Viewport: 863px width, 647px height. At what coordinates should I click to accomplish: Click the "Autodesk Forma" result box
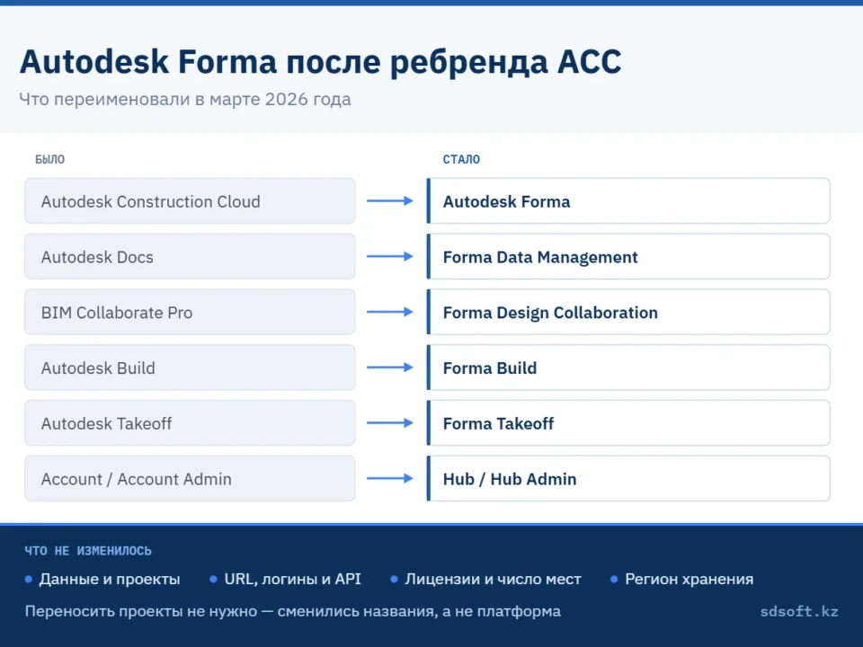[x=628, y=200]
